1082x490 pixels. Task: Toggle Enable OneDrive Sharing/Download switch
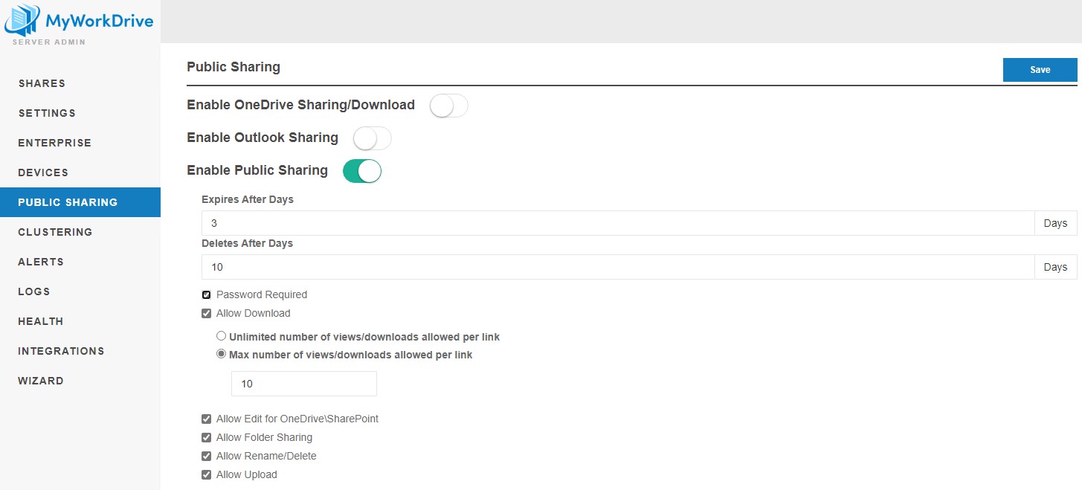point(448,106)
